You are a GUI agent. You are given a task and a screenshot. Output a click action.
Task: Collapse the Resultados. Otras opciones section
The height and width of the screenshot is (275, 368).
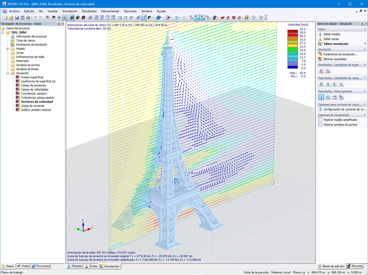[365, 91]
